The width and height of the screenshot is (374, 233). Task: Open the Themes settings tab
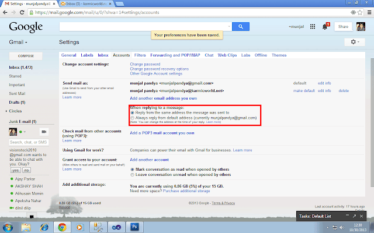pos(279,55)
